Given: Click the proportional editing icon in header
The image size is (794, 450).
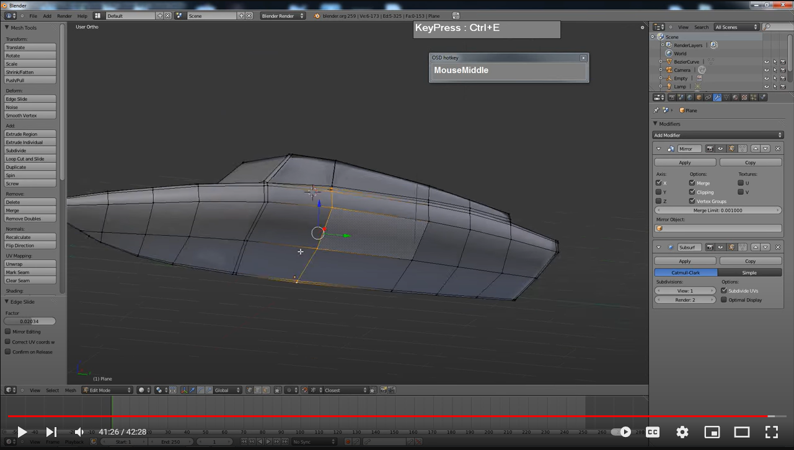Looking at the screenshot, I should pyautogui.click(x=290, y=390).
